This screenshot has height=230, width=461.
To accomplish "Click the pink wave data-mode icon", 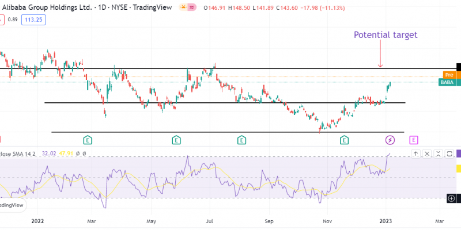I will tap(192, 7).
